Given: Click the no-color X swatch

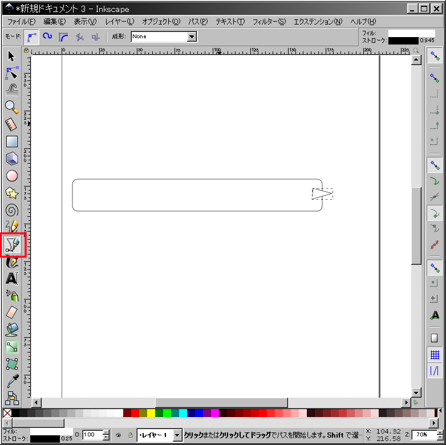Looking at the screenshot, I should pos(7,413).
